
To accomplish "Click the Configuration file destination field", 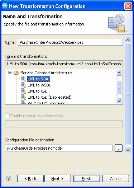I will tap(59, 148).
